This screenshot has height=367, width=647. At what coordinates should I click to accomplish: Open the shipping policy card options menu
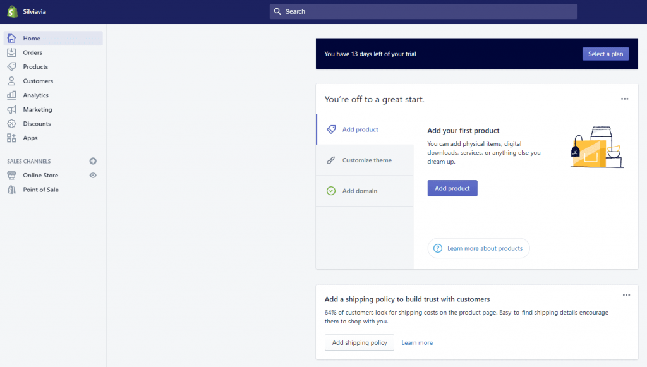(x=626, y=294)
